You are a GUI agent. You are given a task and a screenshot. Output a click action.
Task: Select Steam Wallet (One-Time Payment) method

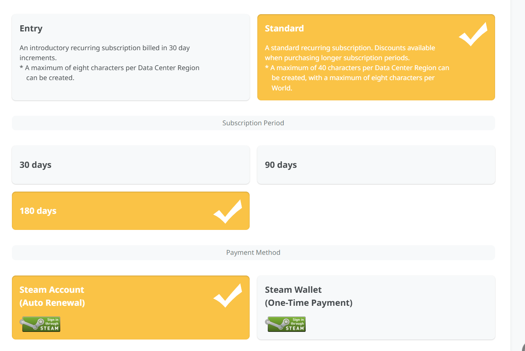[376, 307]
